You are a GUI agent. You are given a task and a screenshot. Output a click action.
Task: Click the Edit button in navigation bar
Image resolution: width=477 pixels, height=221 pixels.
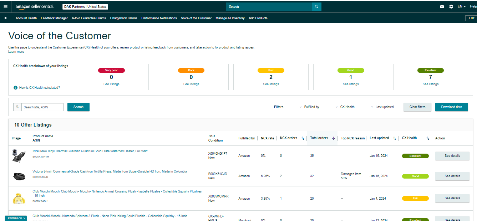[471, 18]
